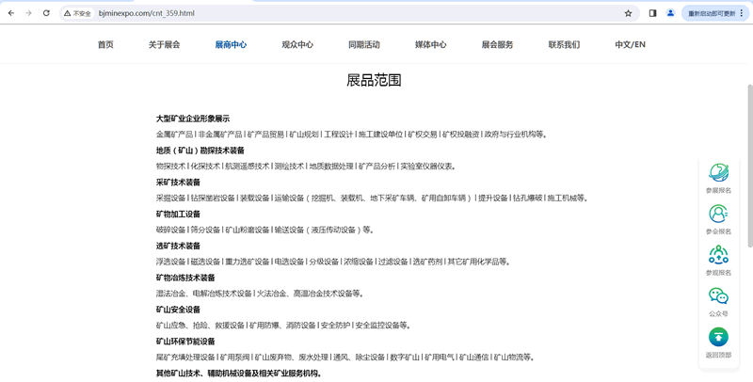The width and height of the screenshot is (753, 382).
Task: Open the 参观报名 visitor registration icon
Action: (718, 256)
